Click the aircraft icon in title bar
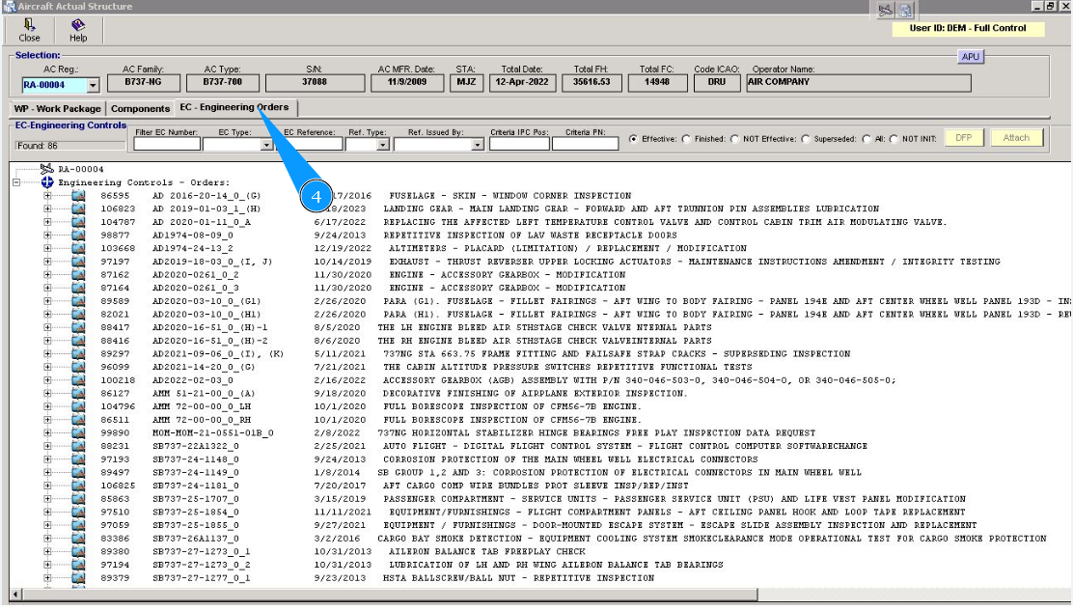 [885, 11]
